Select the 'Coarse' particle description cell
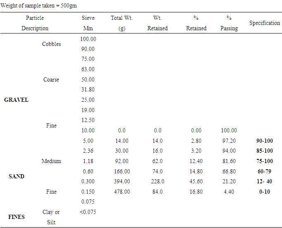 (51, 80)
